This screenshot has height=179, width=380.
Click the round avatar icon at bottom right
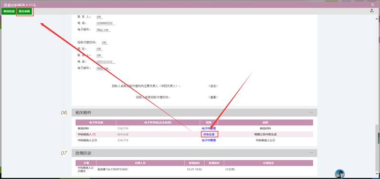(x=340, y=174)
